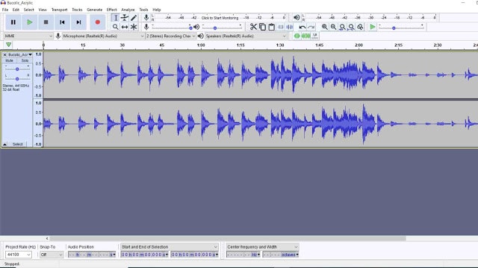Screen dimensions: 478x268
Task: Click the selection start time field
Action: 144,255
